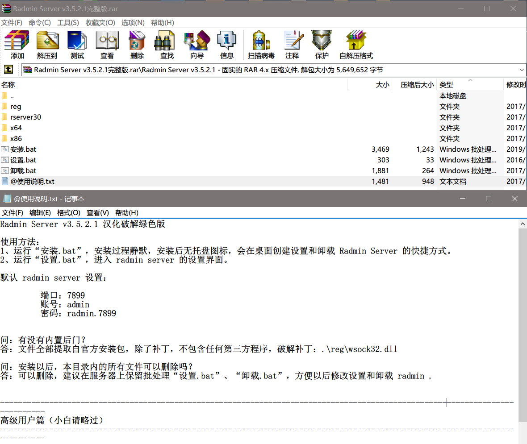This screenshot has width=527, height=444.
Task: Click the 查看 (View) toolbar icon
Action: [x=107, y=40]
